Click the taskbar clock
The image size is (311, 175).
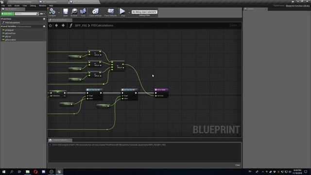click(x=297, y=172)
